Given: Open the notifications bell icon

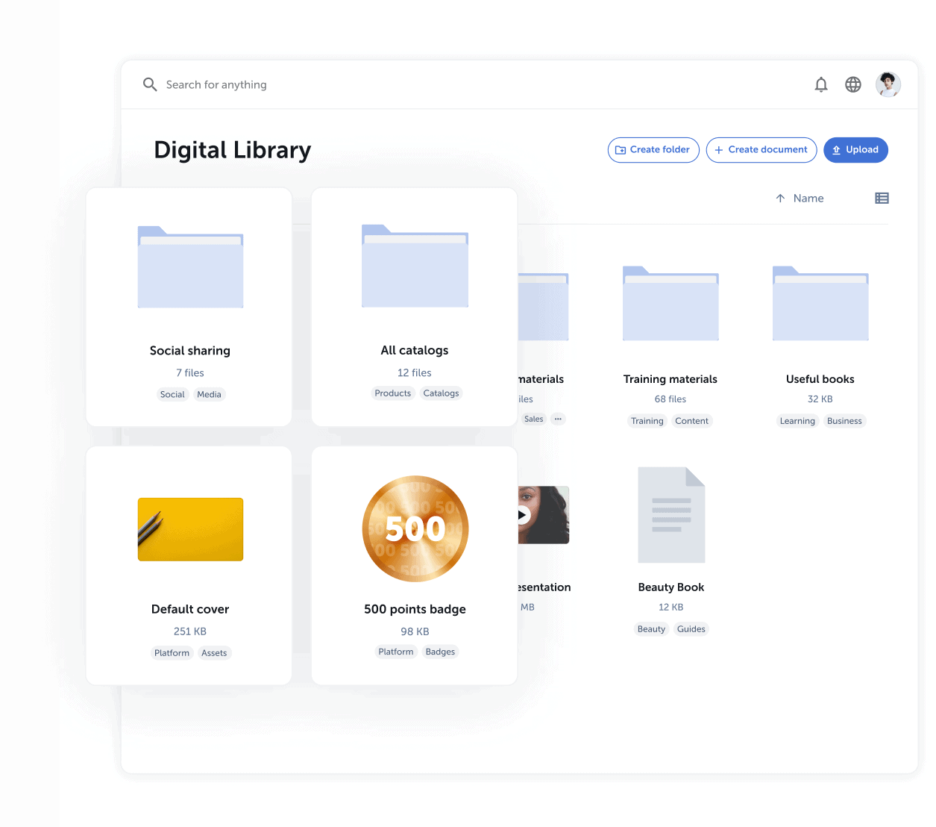Looking at the screenshot, I should click(x=820, y=85).
